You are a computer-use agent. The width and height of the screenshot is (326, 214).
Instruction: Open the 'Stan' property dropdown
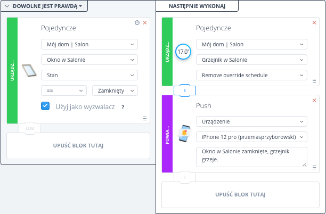[89, 75]
